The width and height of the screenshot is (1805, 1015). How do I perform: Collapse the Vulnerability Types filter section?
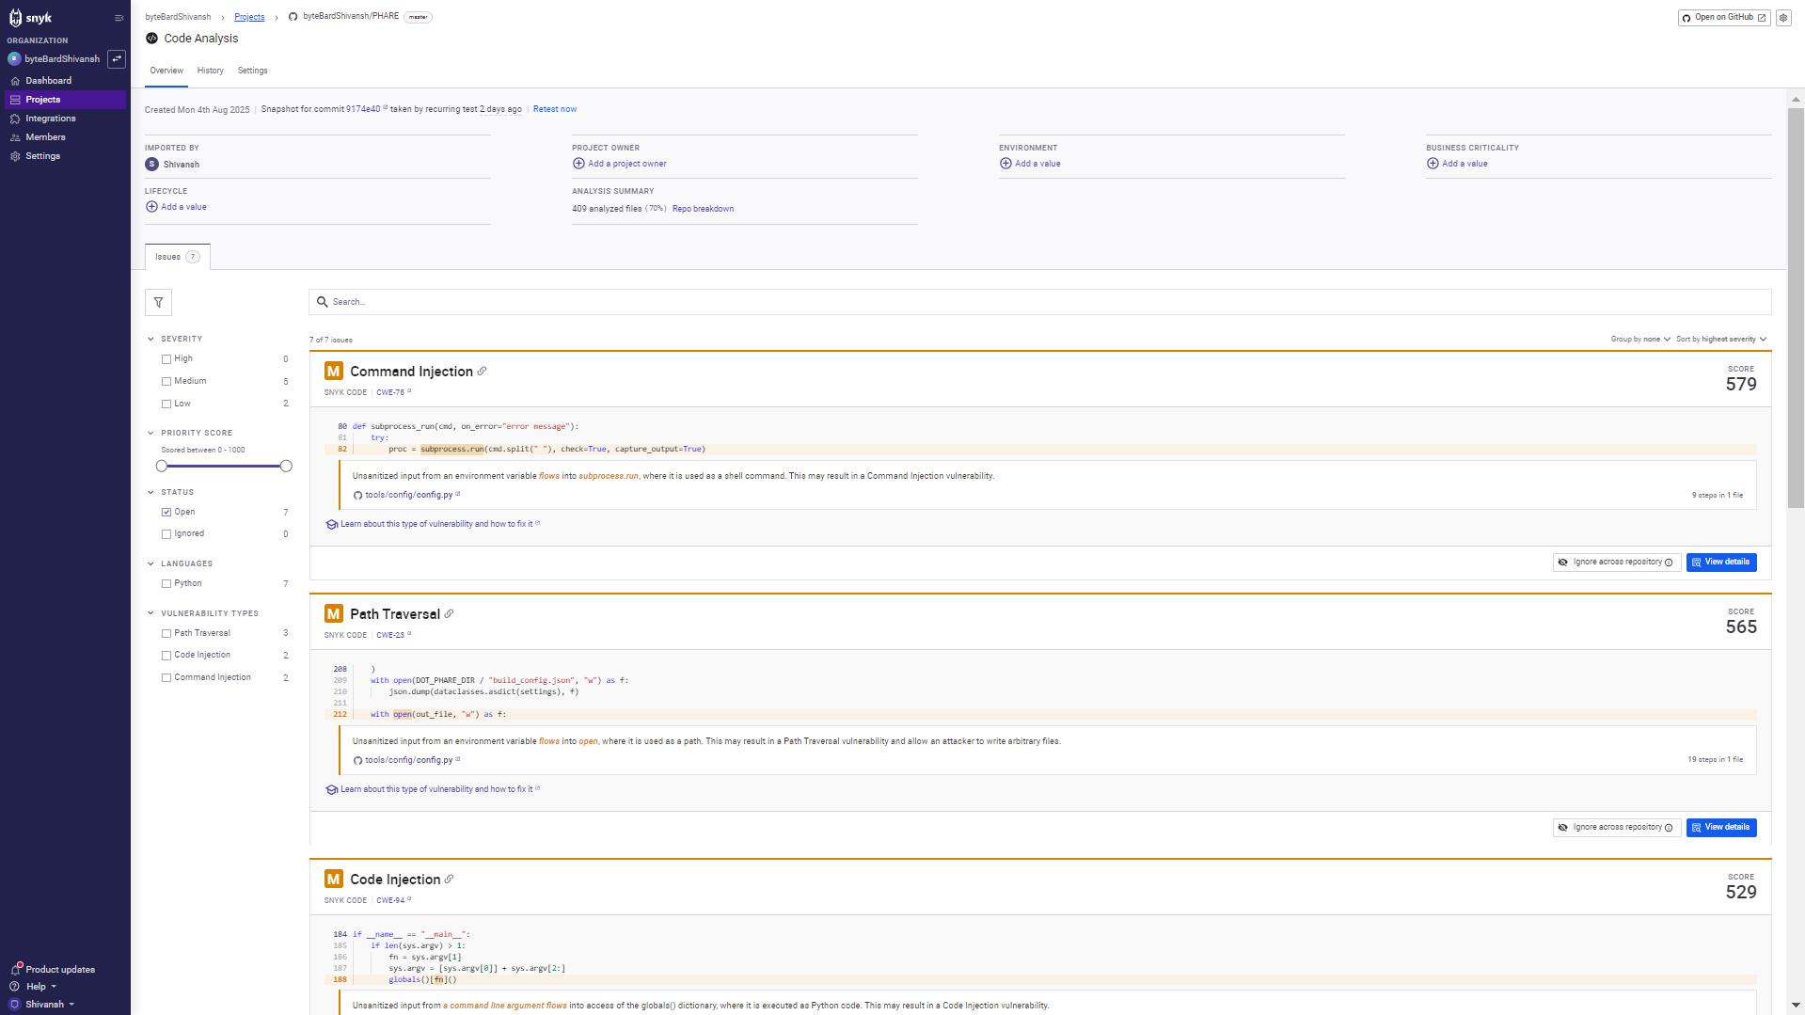pyautogui.click(x=150, y=613)
